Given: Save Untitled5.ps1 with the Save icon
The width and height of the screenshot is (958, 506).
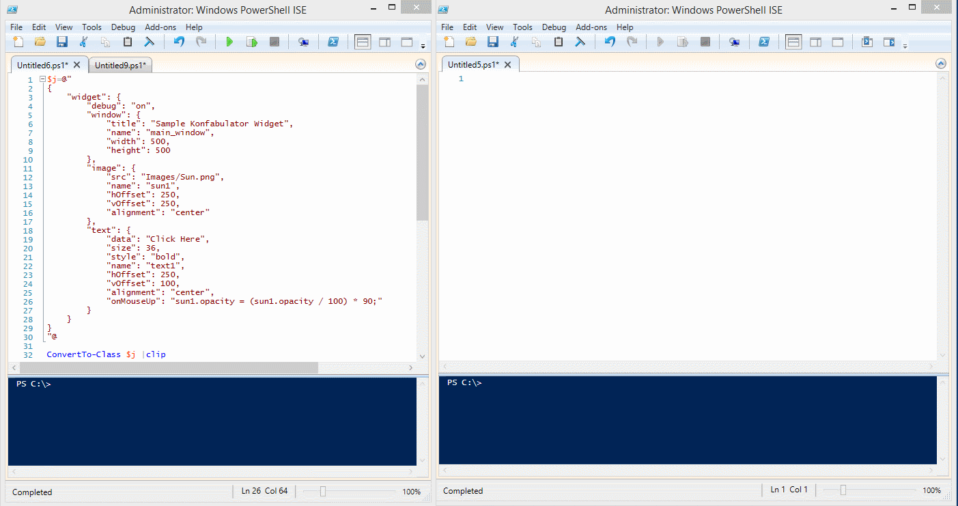Looking at the screenshot, I should (493, 42).
